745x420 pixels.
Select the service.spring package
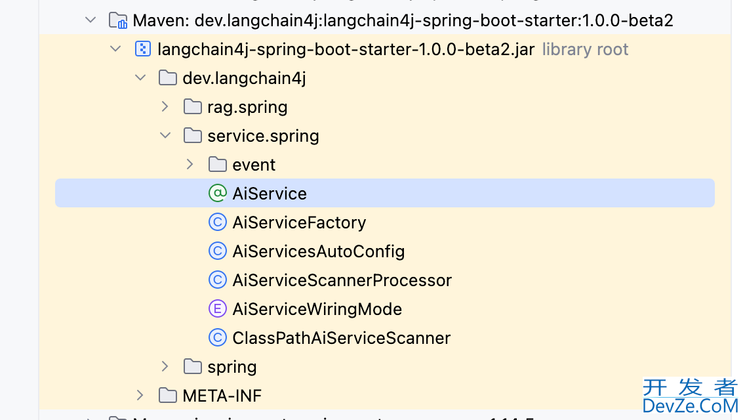click(x=263, y=136)
